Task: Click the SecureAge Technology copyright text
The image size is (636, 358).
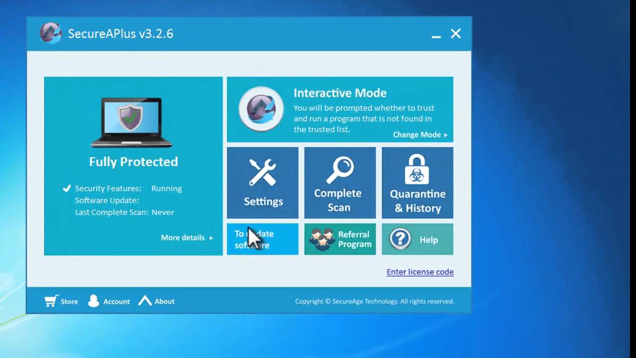Action: pos(375,301)
